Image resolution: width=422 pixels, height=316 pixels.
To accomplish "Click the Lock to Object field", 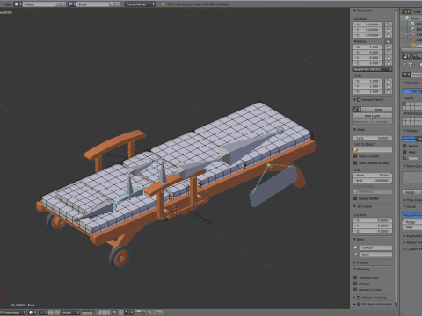I will pyautogui.click(x=372, y=150).
